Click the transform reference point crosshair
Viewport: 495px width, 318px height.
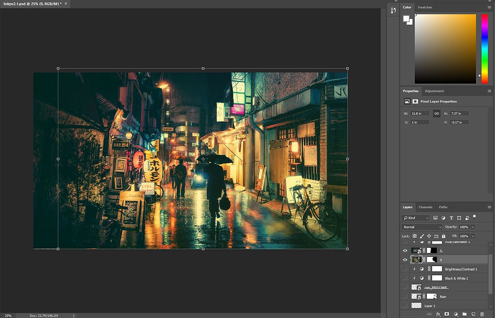tap(203, 159)
